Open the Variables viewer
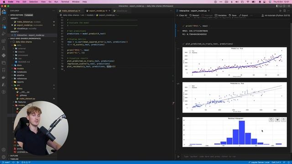The image size is (292, 164). [x=220, y=15]
